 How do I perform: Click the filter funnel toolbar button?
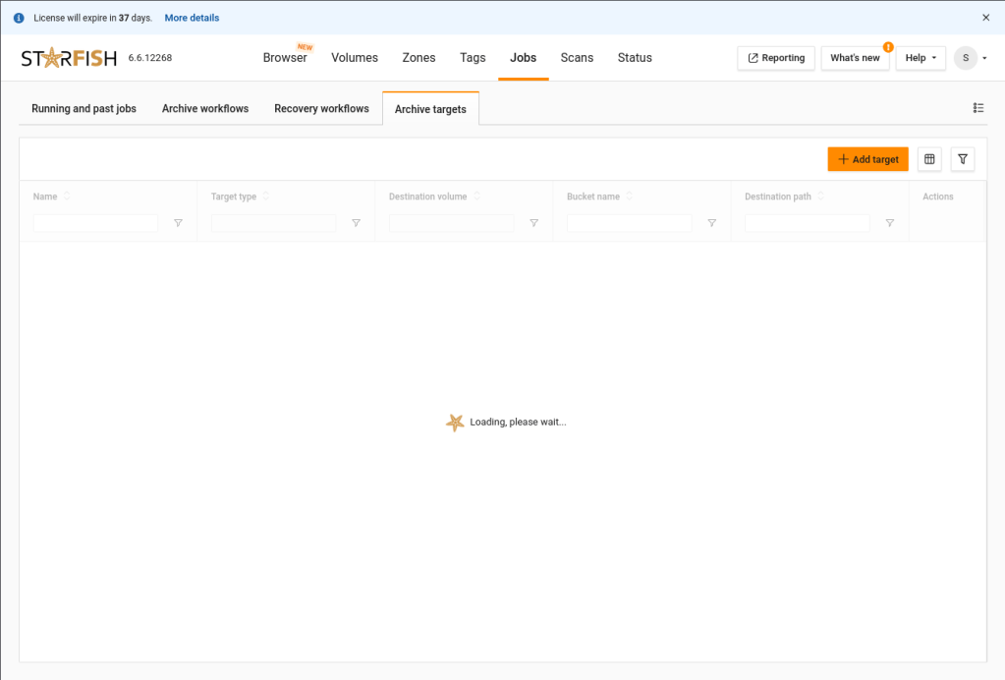click(963, 159)
